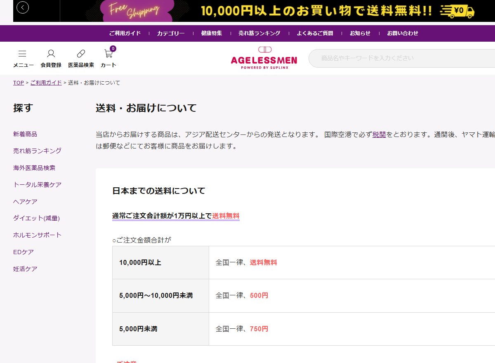
Task: Click the 5,000円未満 table cell
Action: coord(161,329)
